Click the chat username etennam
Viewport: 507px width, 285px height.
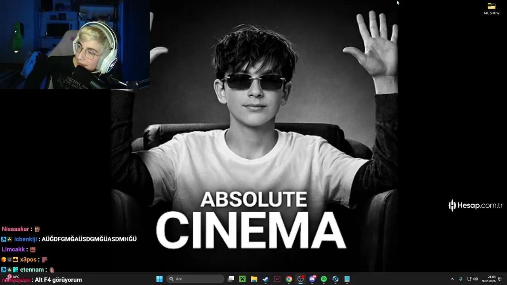pyautogui.click(x=32, y=270)
